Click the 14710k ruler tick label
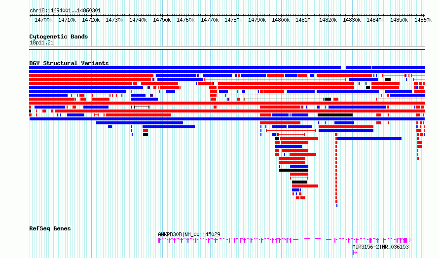Image resolution: width=439 pixels, height=258 pixels. [67, 20]
